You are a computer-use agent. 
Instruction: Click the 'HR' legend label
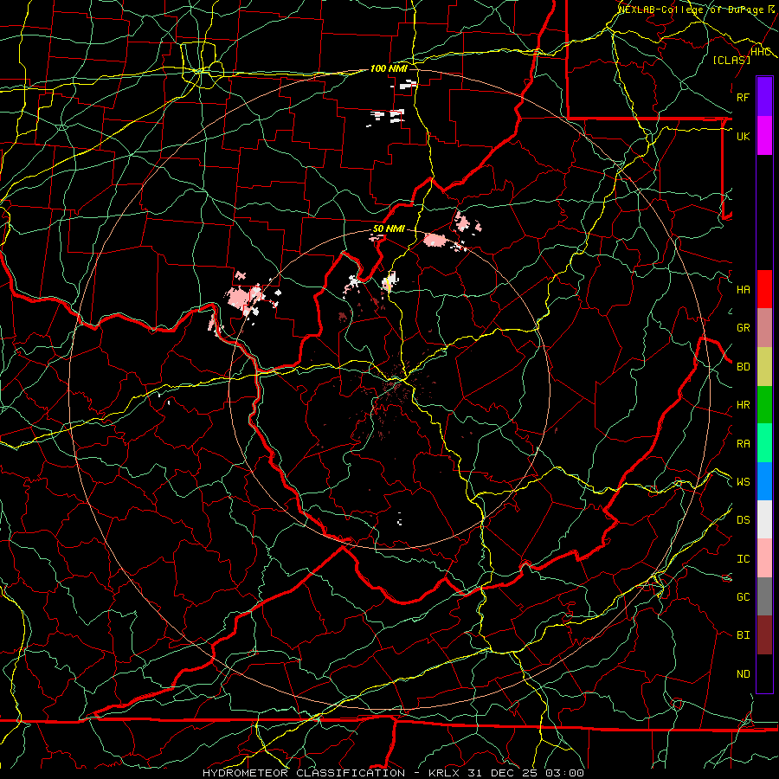pyautogui.click(x=743, y=405)
